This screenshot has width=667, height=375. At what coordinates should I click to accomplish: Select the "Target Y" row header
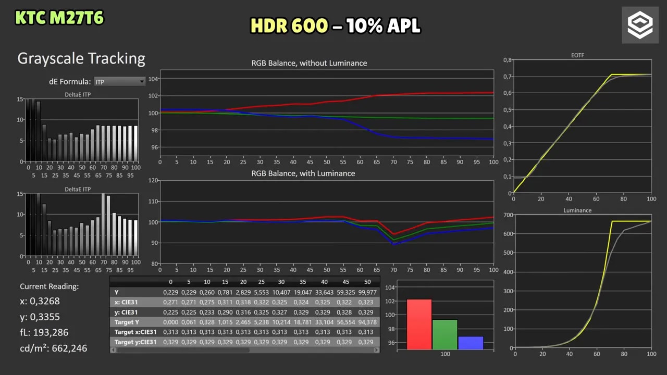point(127,322)
